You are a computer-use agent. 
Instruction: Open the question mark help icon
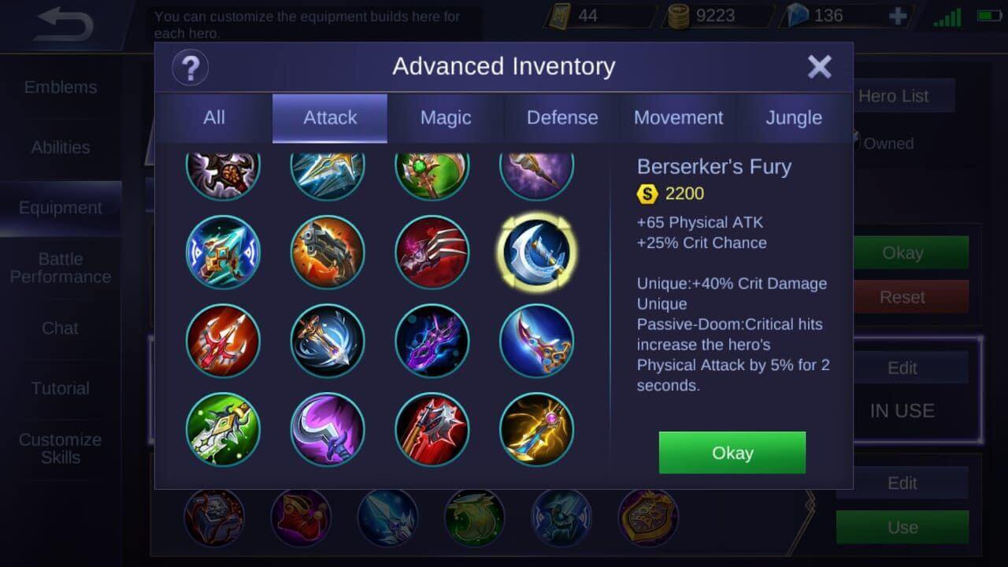point(191,69)
